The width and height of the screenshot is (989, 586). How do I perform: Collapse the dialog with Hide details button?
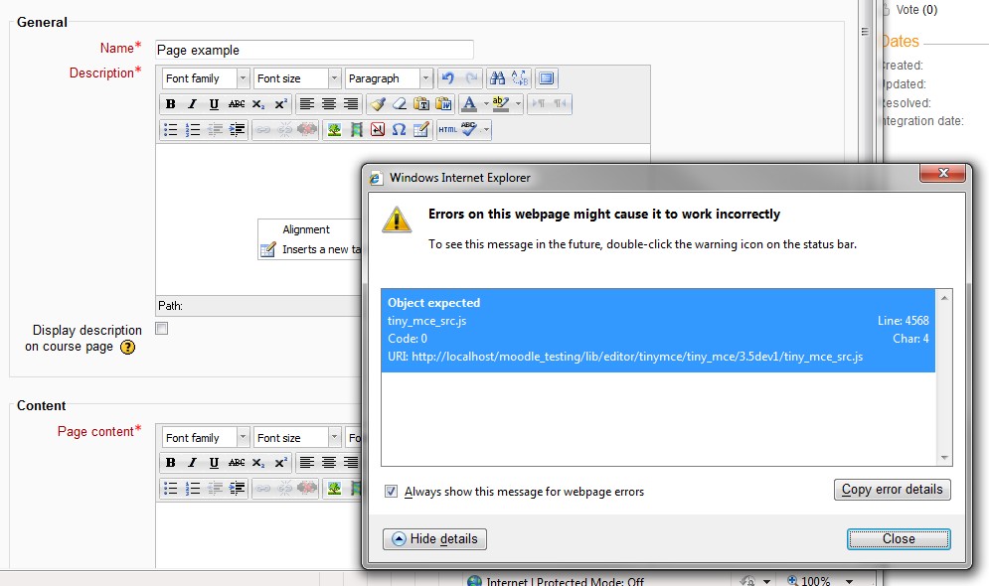tap(434, 538)
